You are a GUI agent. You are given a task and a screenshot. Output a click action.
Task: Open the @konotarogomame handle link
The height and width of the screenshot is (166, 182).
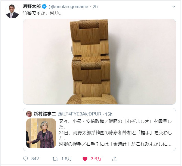[x=68, y=7]
